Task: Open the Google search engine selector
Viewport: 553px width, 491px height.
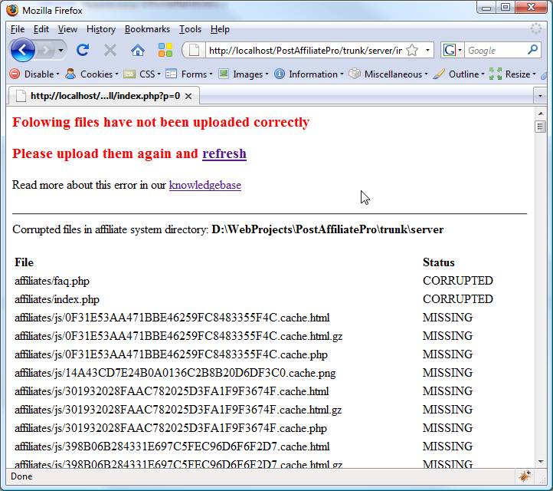Action: 452,50
